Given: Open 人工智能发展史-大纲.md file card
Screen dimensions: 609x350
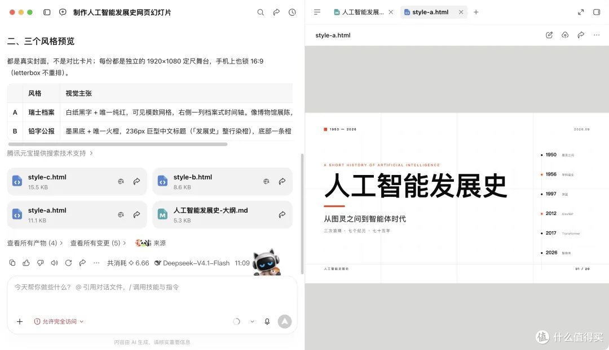Looking at the screenshot, I should 223,215.
